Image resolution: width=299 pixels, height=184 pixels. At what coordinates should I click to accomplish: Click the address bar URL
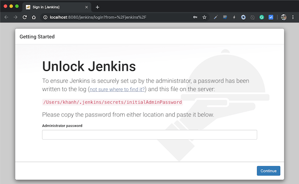coord(98,18)
